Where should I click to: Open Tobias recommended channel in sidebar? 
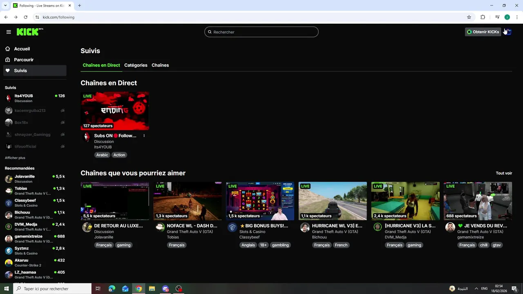click(35, 191)
